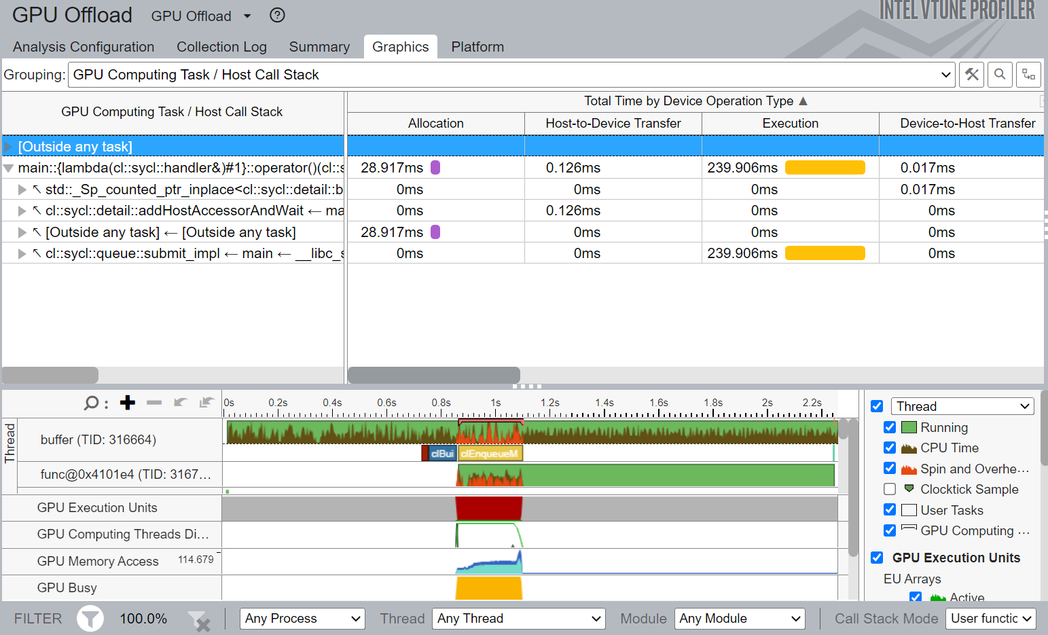Uncheck the User Tasks checkbox
This screenshot has height=635, width=1048.
tap(890, 509)
